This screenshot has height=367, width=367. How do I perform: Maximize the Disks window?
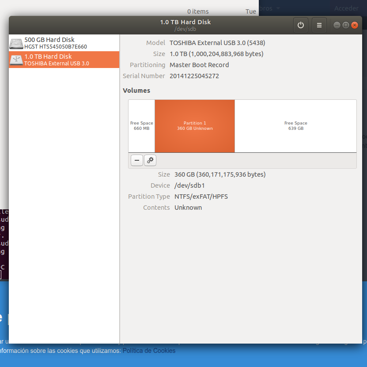click(x=346, y=25)
